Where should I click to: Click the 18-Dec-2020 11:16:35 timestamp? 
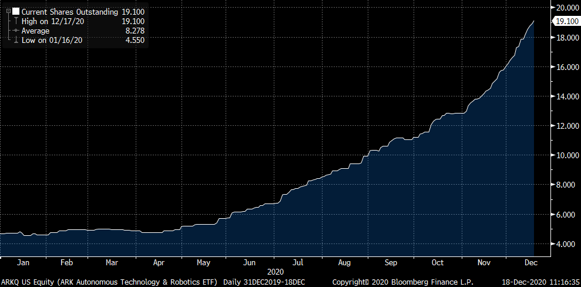pos(540,282)
